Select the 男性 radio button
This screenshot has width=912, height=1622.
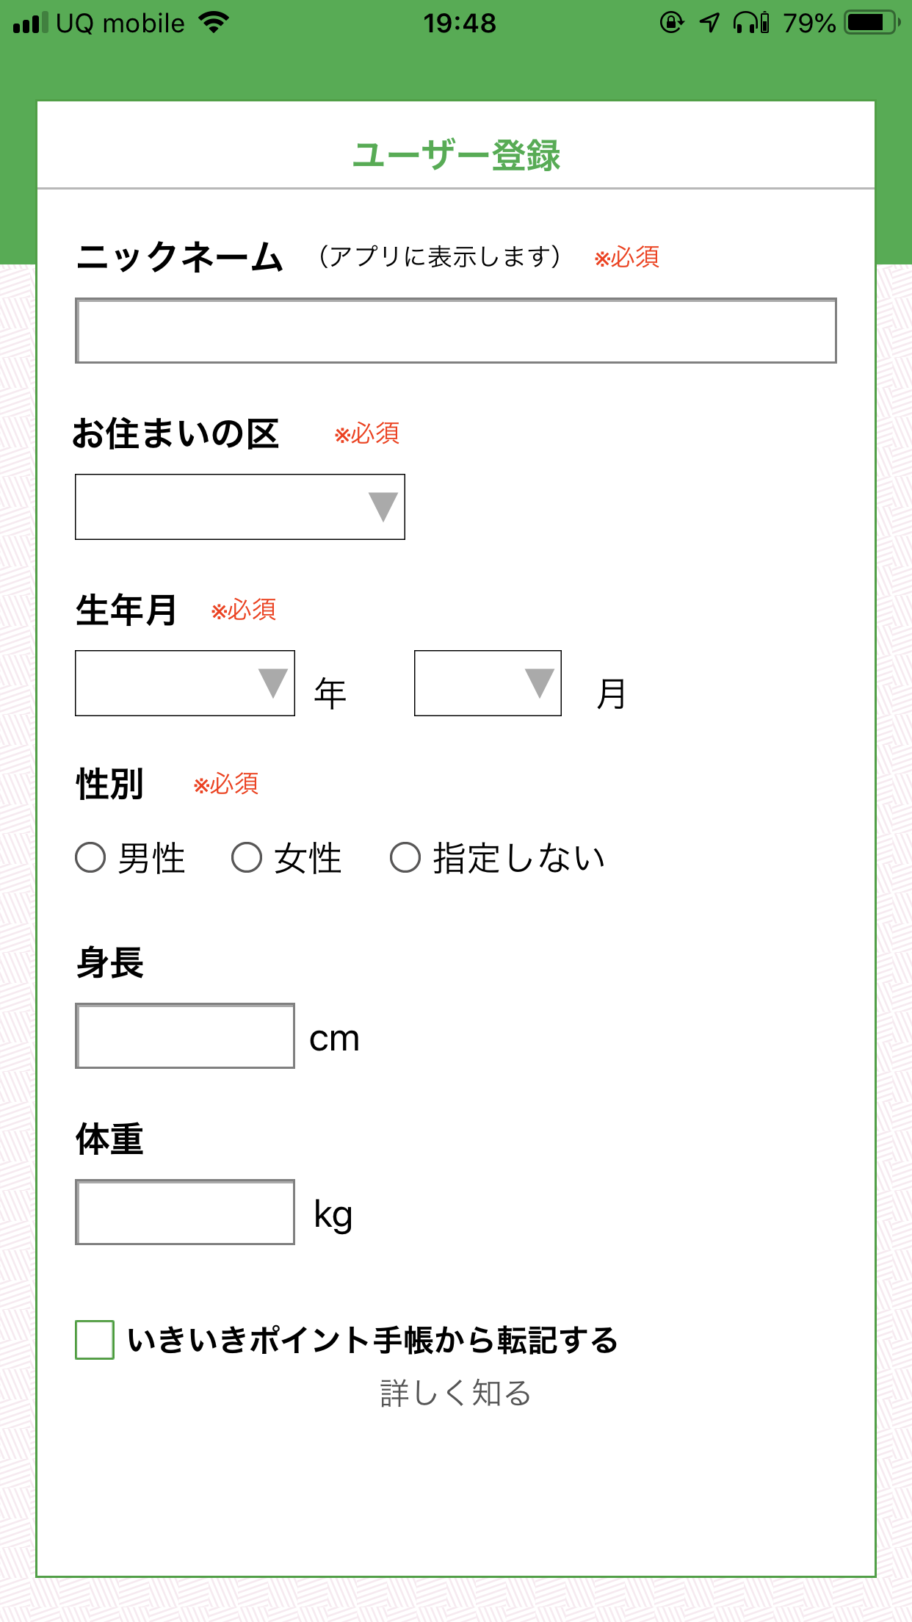coord(91,857)
